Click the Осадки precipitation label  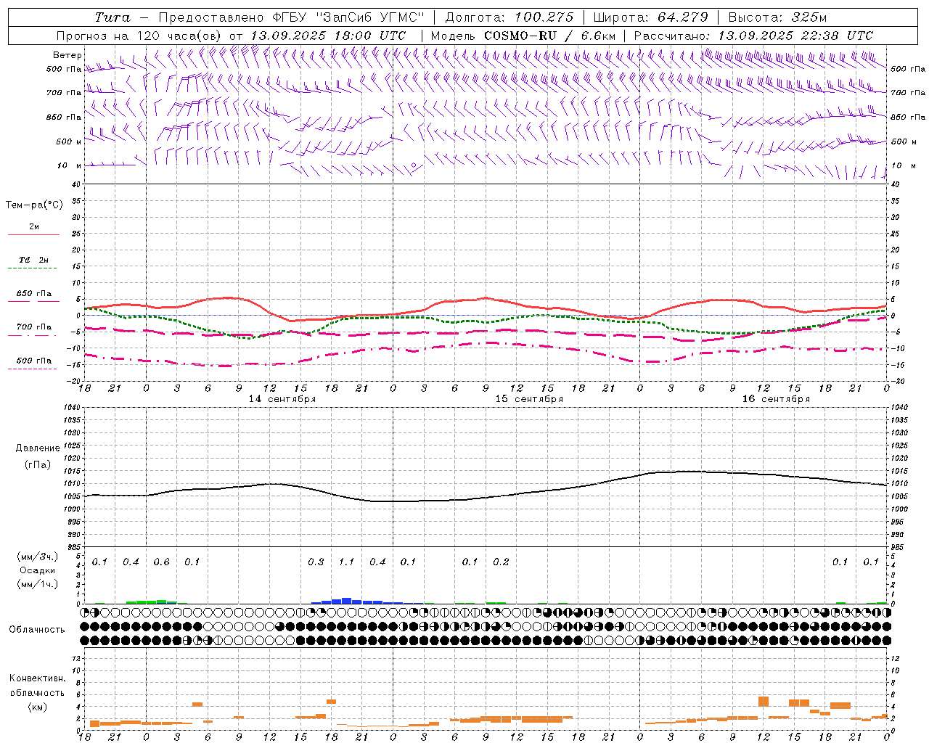[x=38, y=570]
